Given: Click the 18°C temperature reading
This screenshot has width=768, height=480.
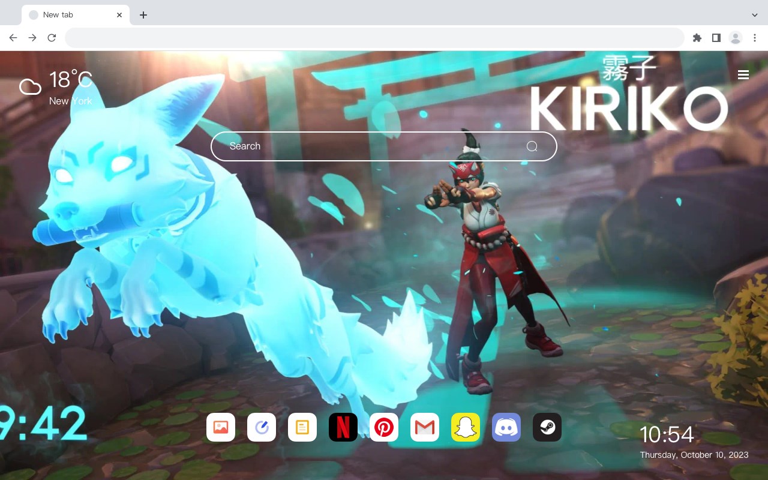Looking at the screenshot, I should tap(71, 80).
